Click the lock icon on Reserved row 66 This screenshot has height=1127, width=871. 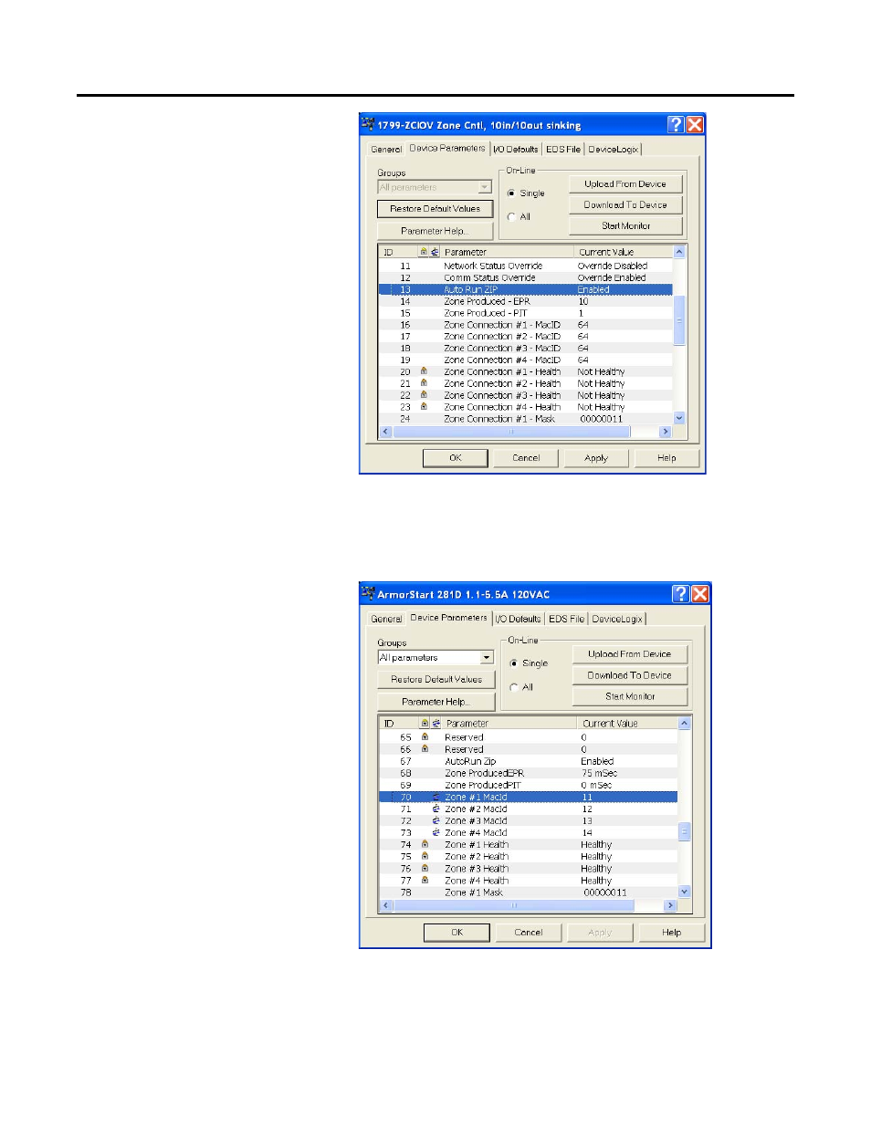[x=425, y=748]
